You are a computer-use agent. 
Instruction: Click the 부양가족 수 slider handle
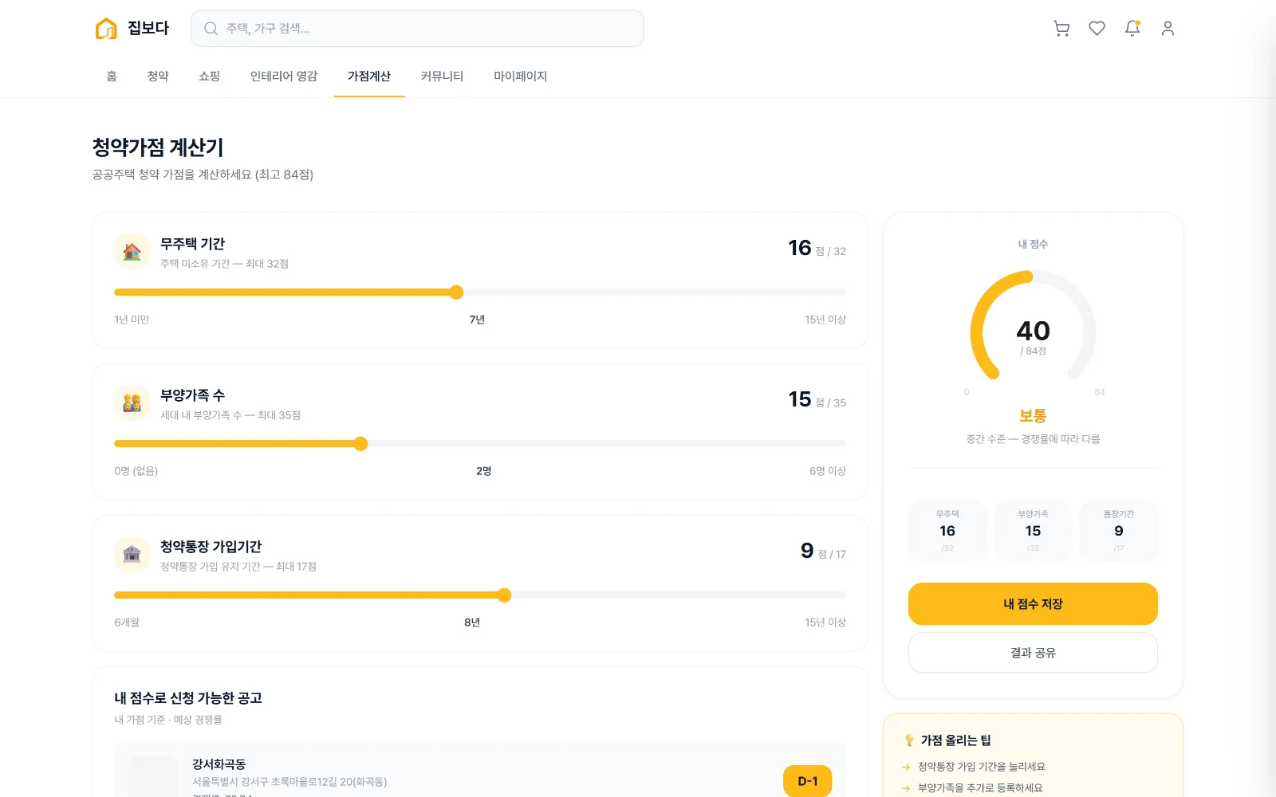360,444
